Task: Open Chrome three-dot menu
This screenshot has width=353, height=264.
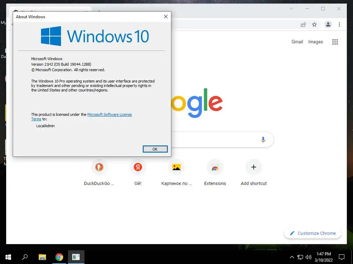Action: click(x=339, y=24)
